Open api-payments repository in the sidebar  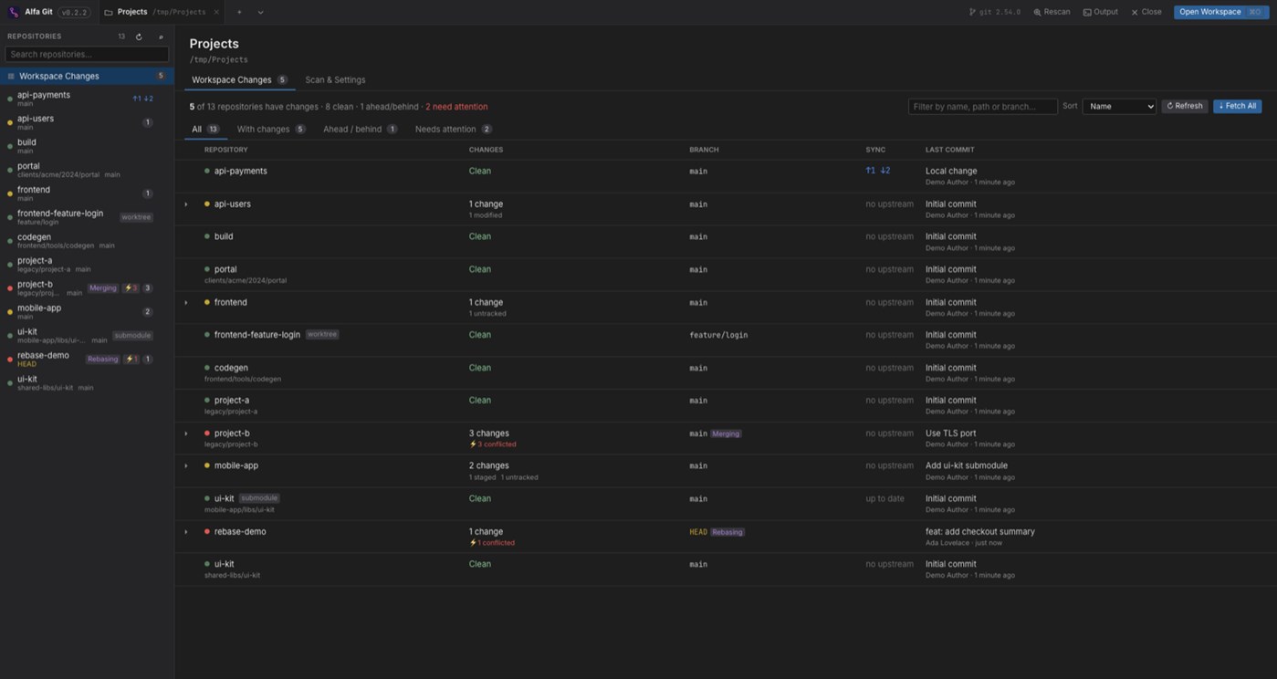pyautogui.click(x=87, y=99)
